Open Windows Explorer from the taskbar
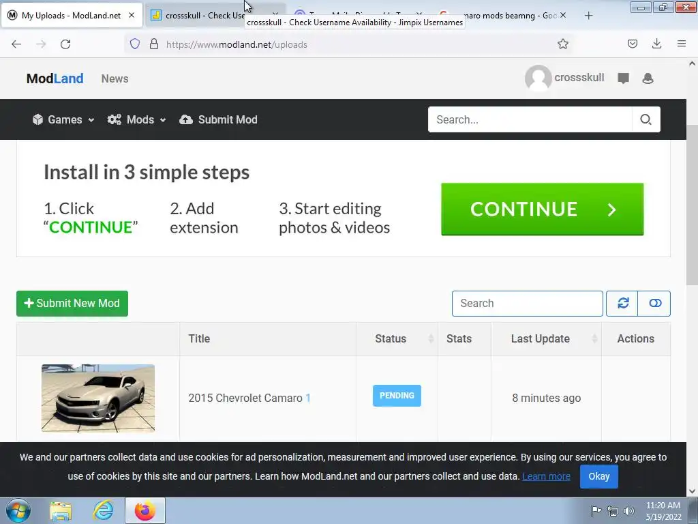698x524 pixels. 61,510
